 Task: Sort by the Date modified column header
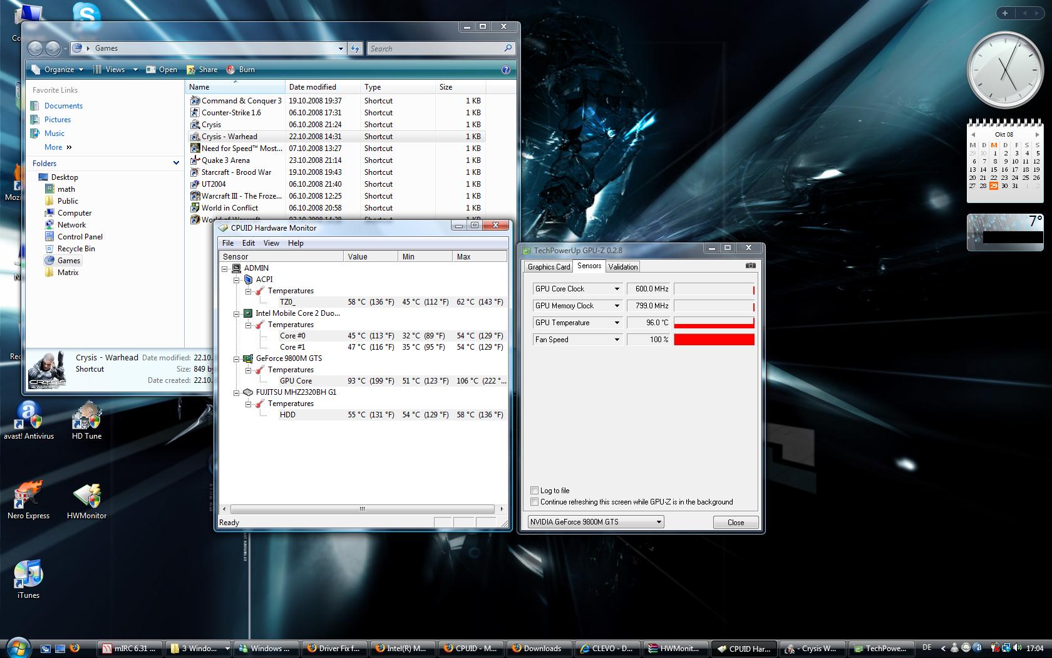pos(322,87)
